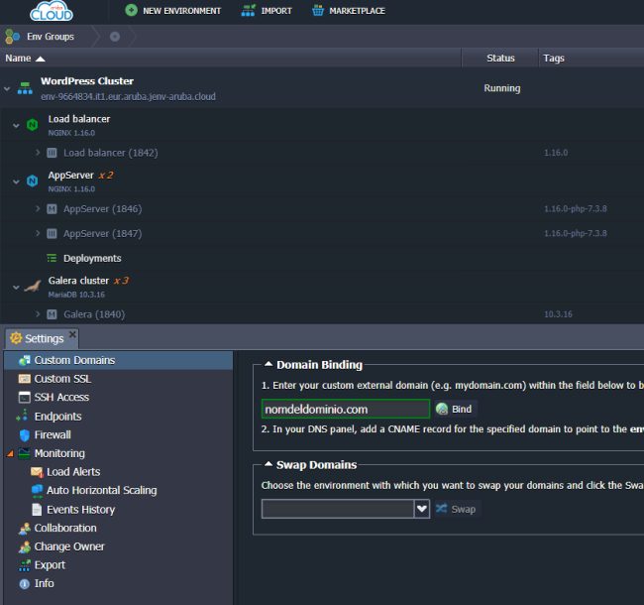The width and height of the screenshot is (644, 605).
Task: Sort by Name column header
Action: pyautogui.click(x=25, y=59)
